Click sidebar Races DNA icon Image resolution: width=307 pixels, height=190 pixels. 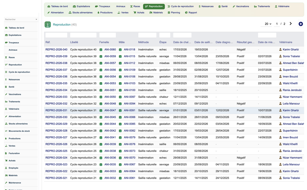pos(6,57)
